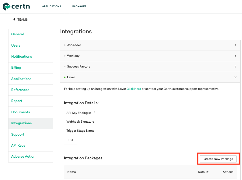This screenshot has width=242, height=180.
Task: Select the Integrations sidebar tab
Action: tap(31, 123)
